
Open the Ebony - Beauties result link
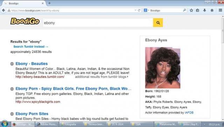[x=31, y=63]
